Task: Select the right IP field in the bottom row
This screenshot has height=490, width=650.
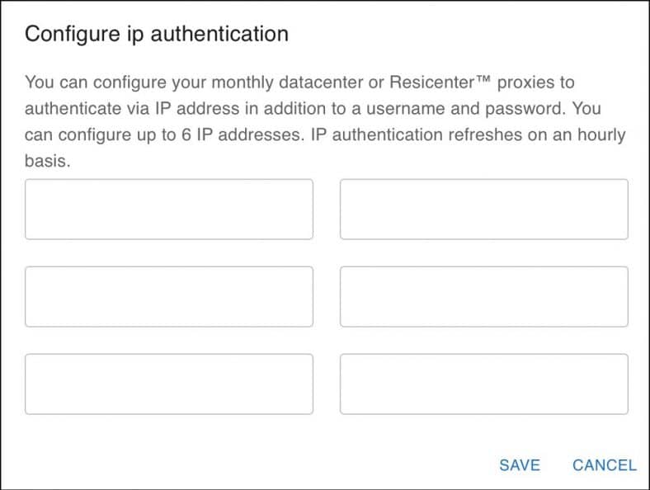Action: pos(483,384)
